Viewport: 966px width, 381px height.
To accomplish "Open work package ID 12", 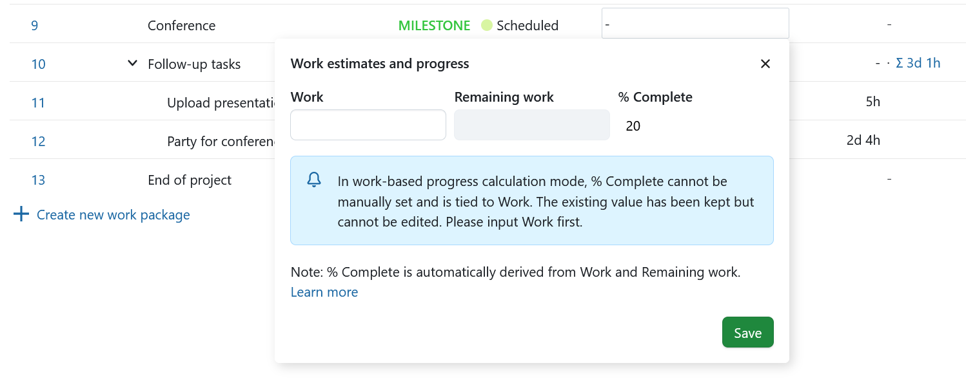I will 38,142.
